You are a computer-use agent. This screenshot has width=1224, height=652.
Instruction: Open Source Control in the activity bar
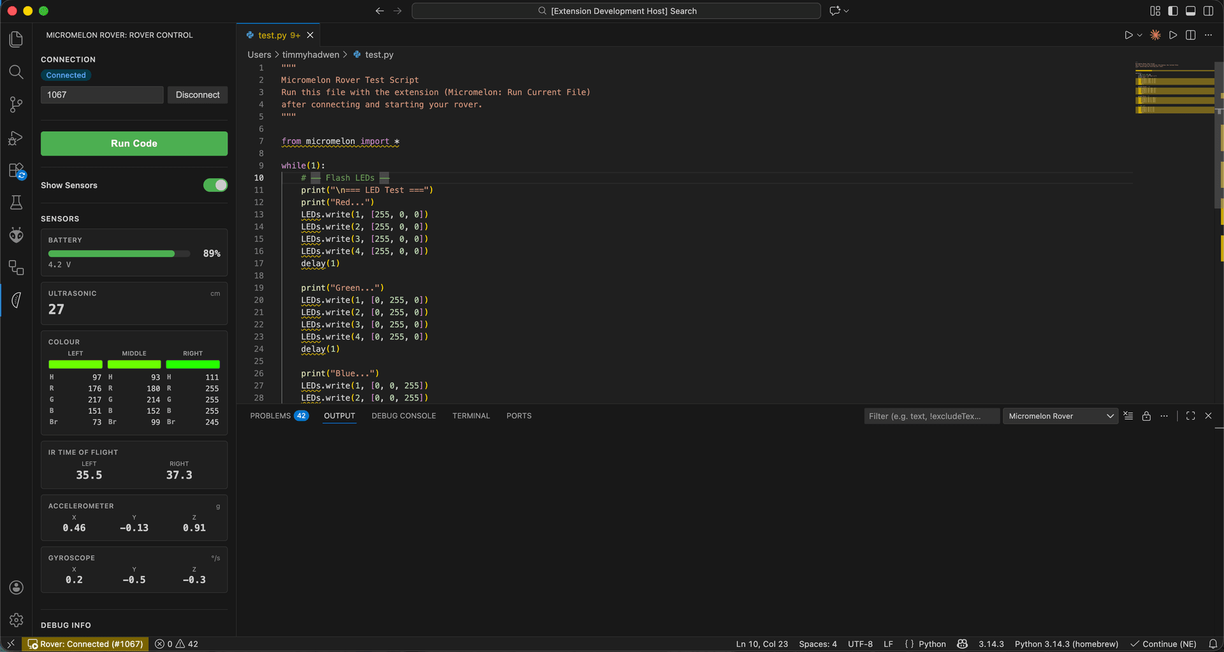[x=16, y=104]
